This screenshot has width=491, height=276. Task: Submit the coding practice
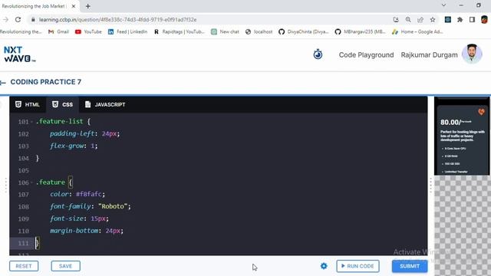(x=410, y=266)
